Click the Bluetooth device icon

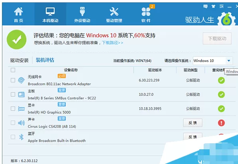[21, 137]
